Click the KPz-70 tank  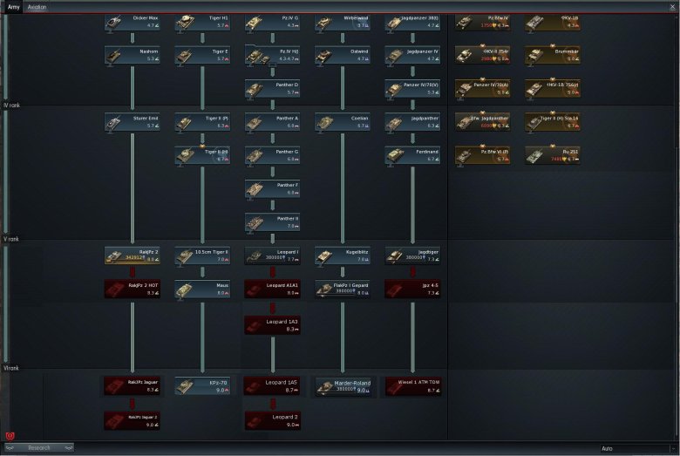coord(201,386)
